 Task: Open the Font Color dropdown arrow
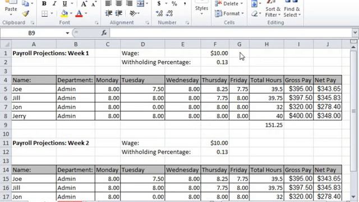pos(86,13)
